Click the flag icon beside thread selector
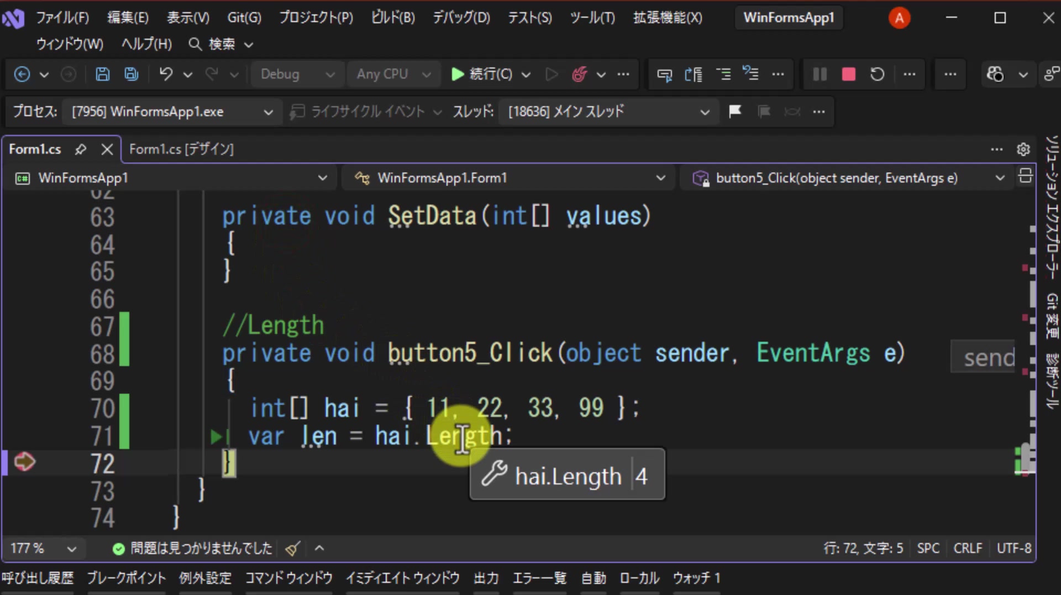The width and height of the screenshot is (1061, 595). pos(735,112)
